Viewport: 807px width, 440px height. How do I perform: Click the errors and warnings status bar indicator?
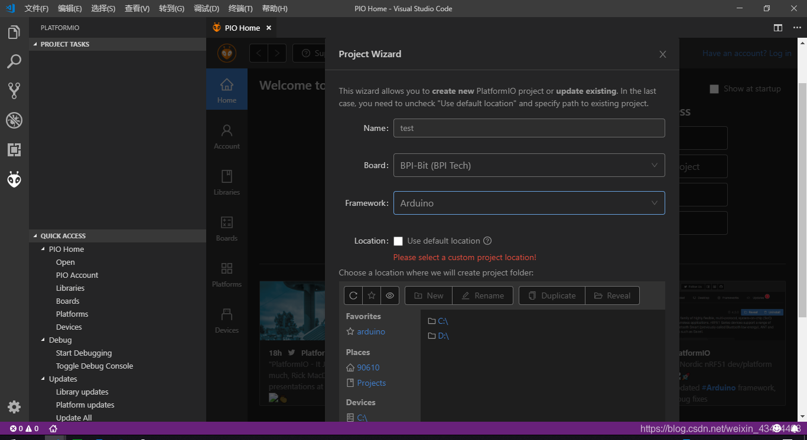coord(24,429)
